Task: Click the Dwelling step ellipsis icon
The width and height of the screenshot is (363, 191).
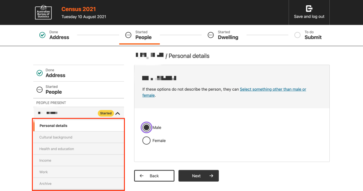Action: click(211, 35)
